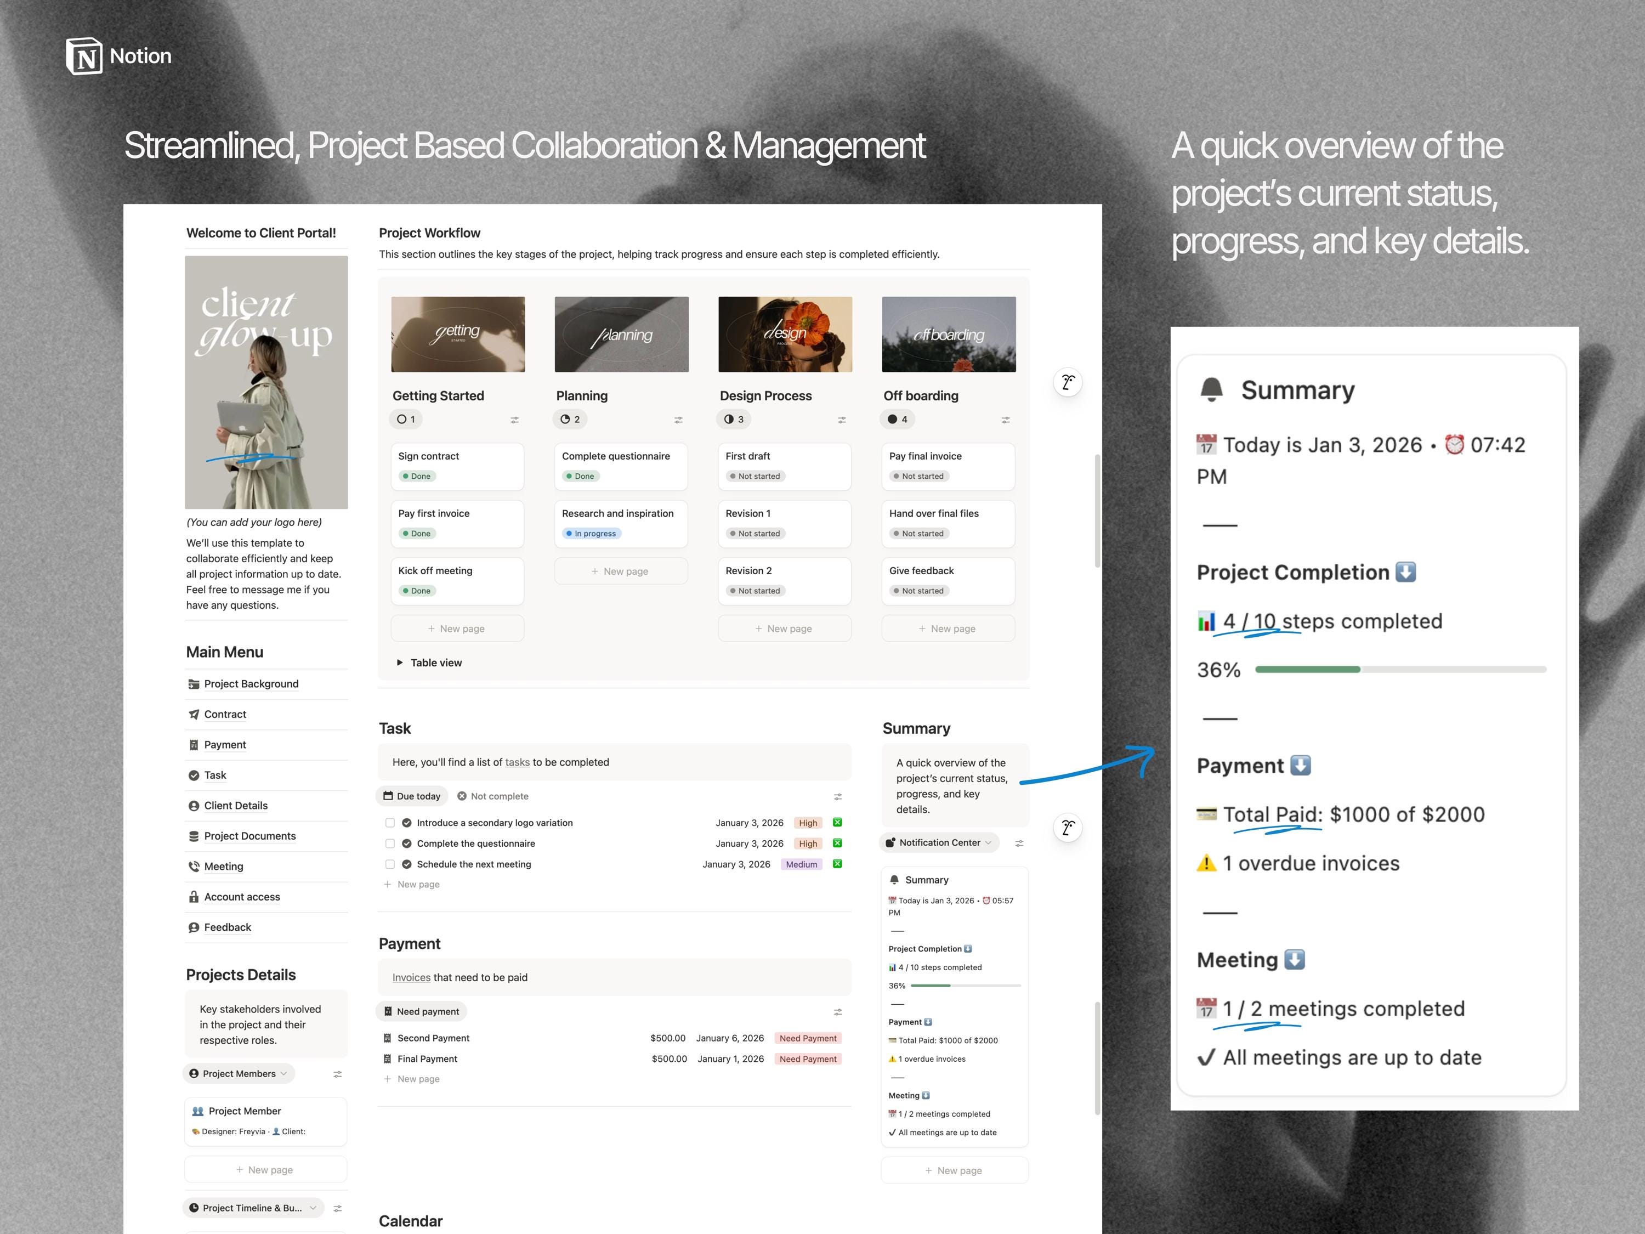The image size is (1645, 1234).
Task: Expand the Table view toggle
Action: point(400,663)
